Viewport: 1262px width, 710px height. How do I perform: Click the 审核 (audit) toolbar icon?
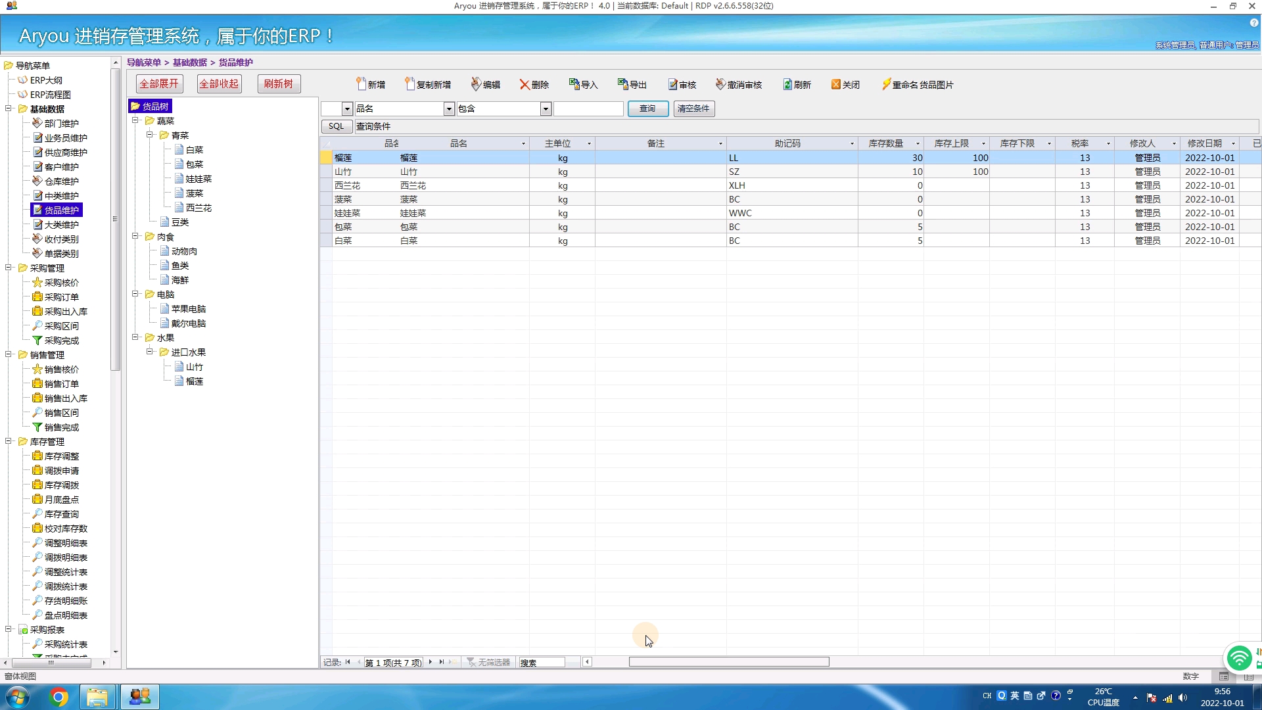click(x=672, y=84)
